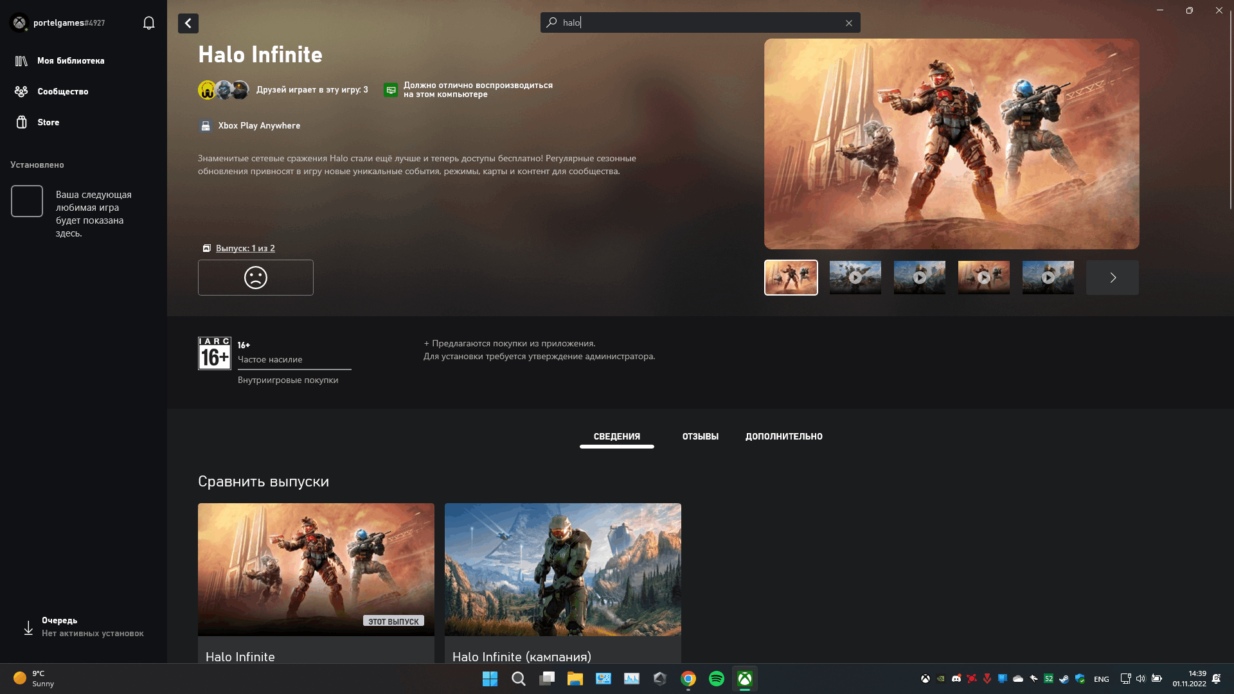Click the battery tray icon
Image resolution: width=1234 pixels, height=694 pixels.
point(1156,679)
